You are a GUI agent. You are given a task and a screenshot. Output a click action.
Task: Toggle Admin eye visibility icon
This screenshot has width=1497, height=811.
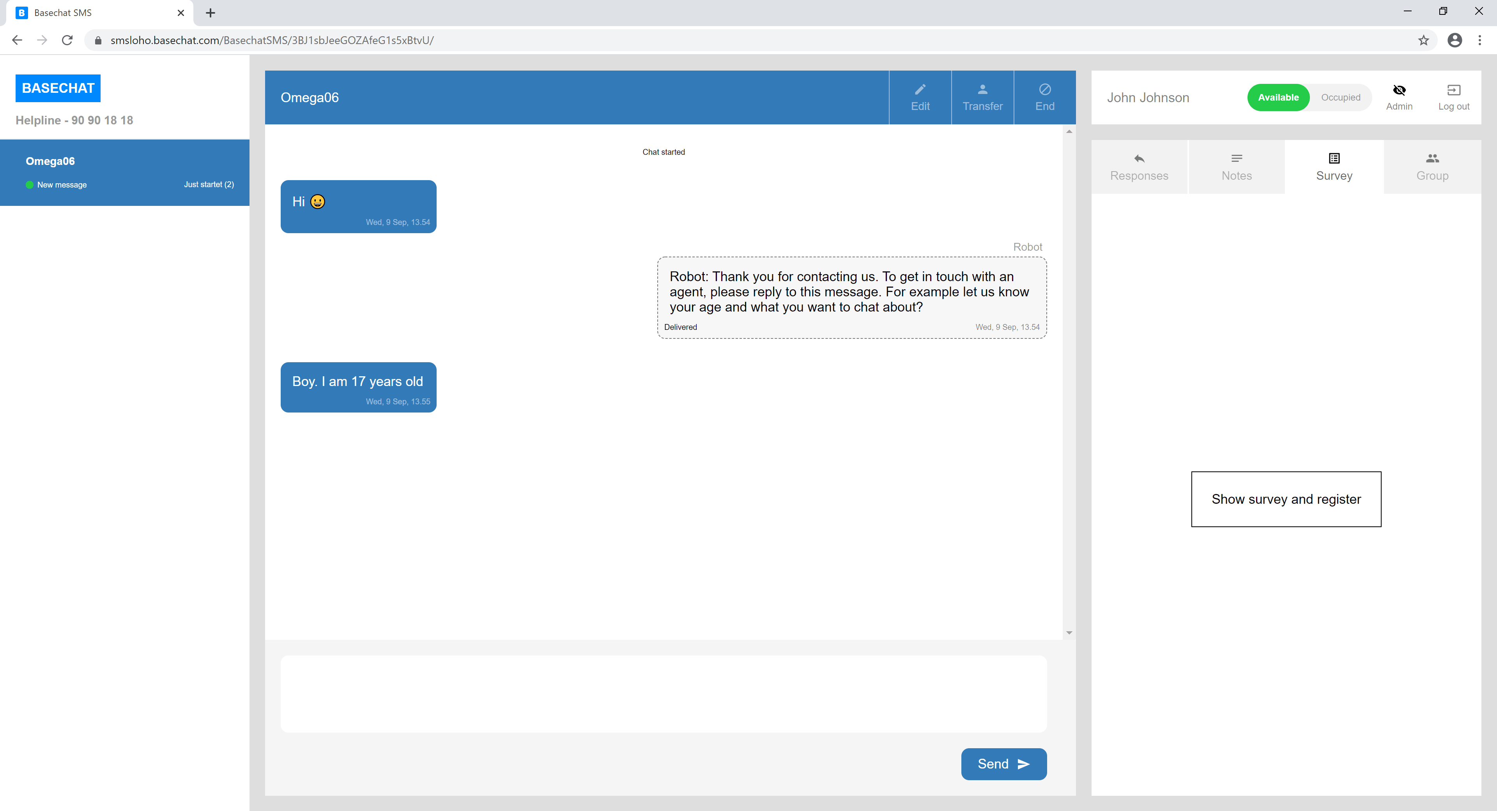pyautogui.click(x=1399, y=90)
